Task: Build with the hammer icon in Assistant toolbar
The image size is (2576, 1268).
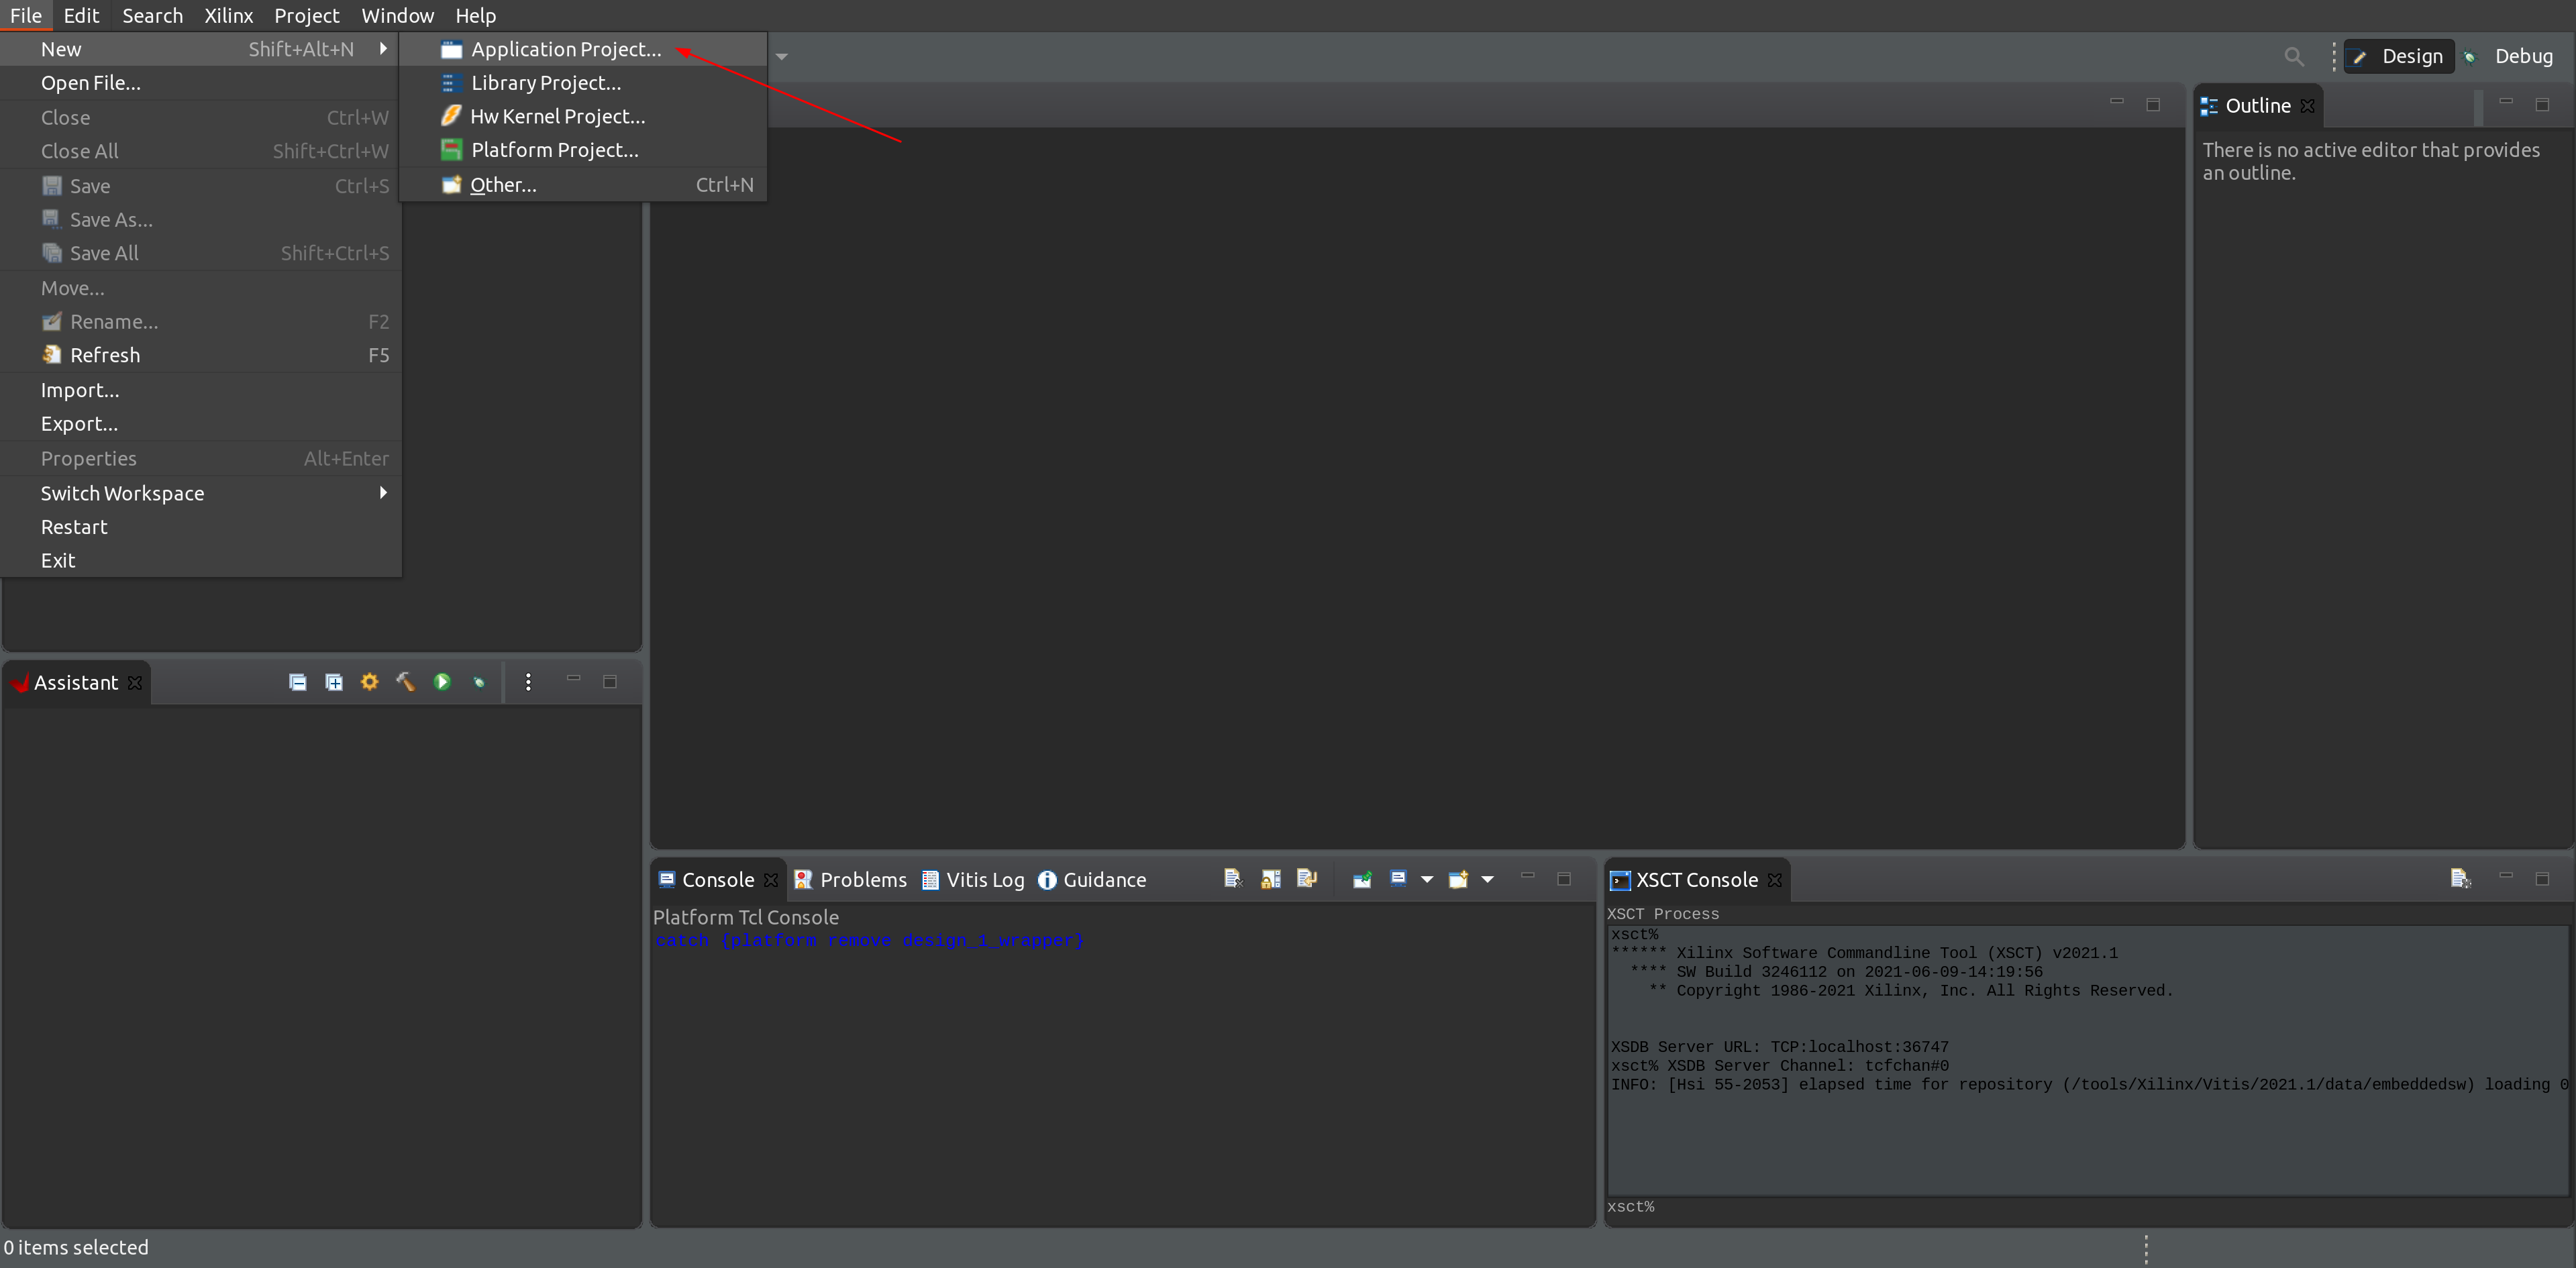Action: tap(405, 682)
